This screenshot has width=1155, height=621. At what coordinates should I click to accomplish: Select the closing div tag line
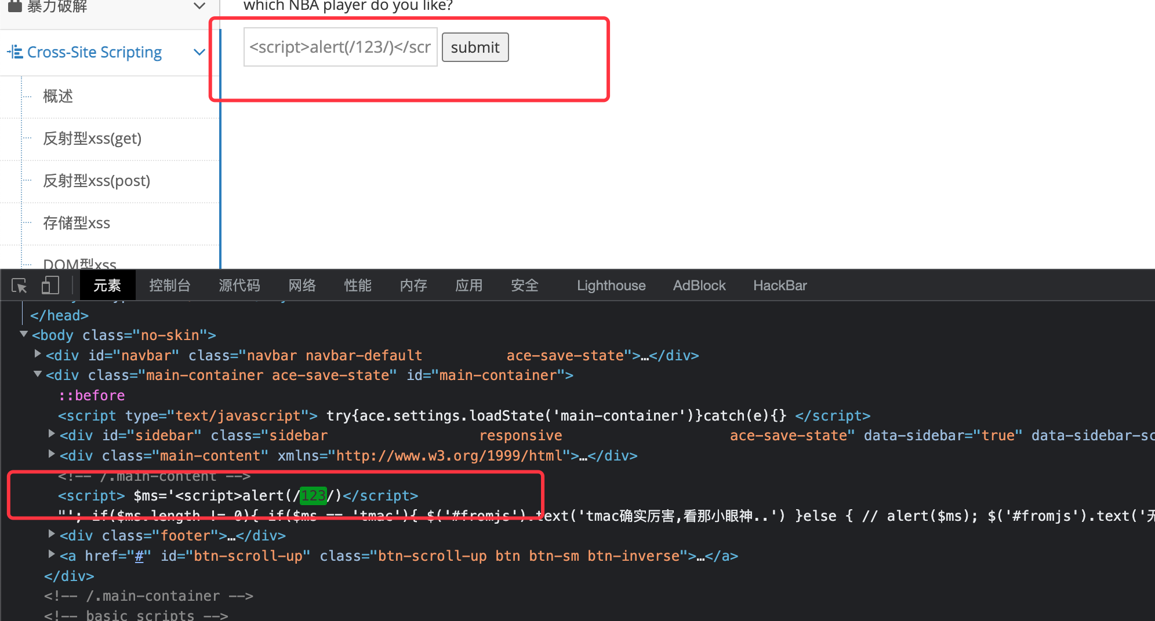[x=69, y=576]
